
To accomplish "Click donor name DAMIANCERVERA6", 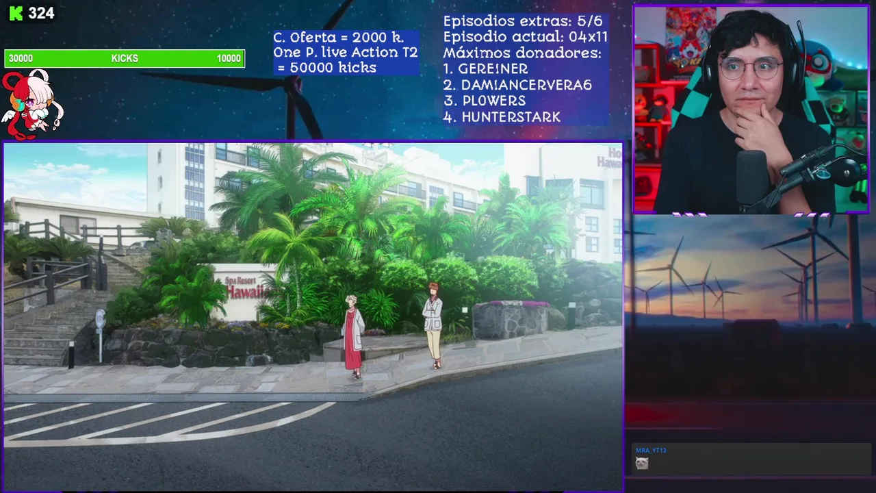I will (x=526, y=85).
